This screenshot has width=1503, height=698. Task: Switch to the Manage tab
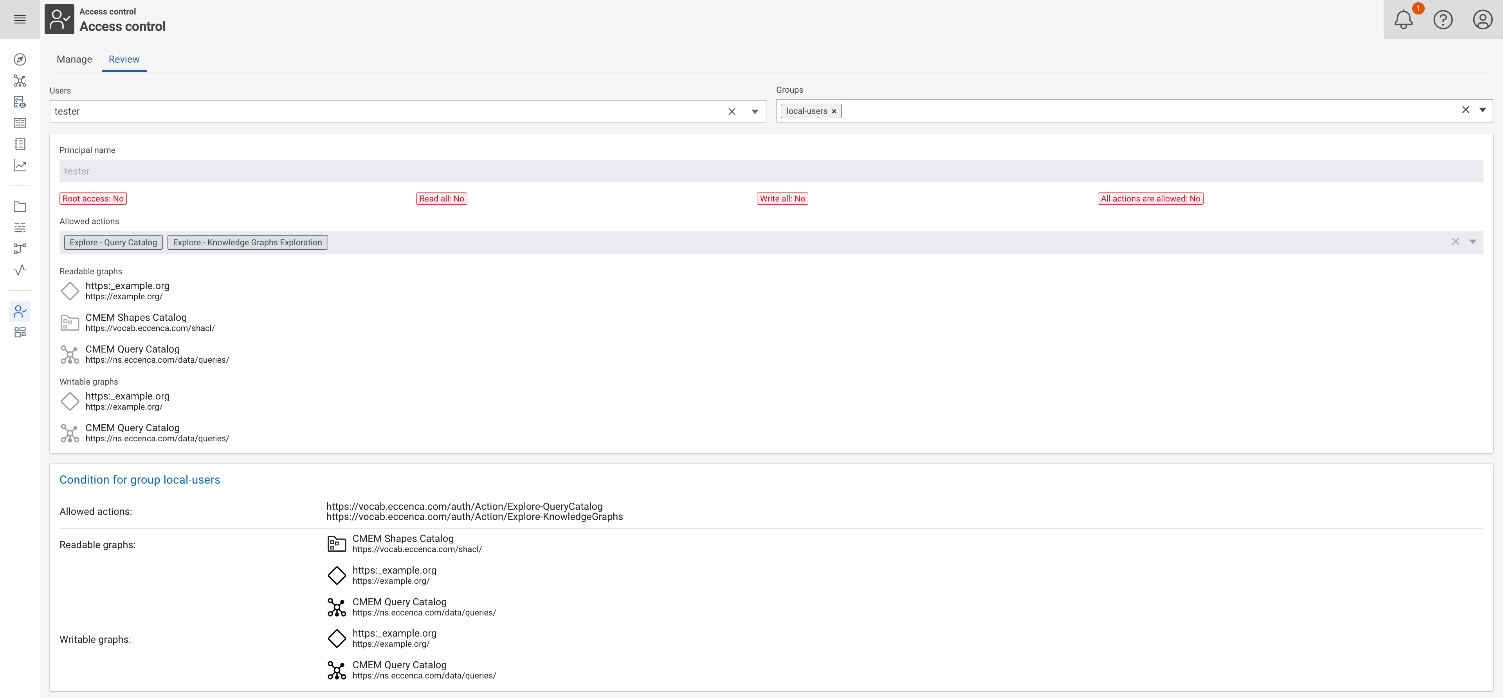74,59
